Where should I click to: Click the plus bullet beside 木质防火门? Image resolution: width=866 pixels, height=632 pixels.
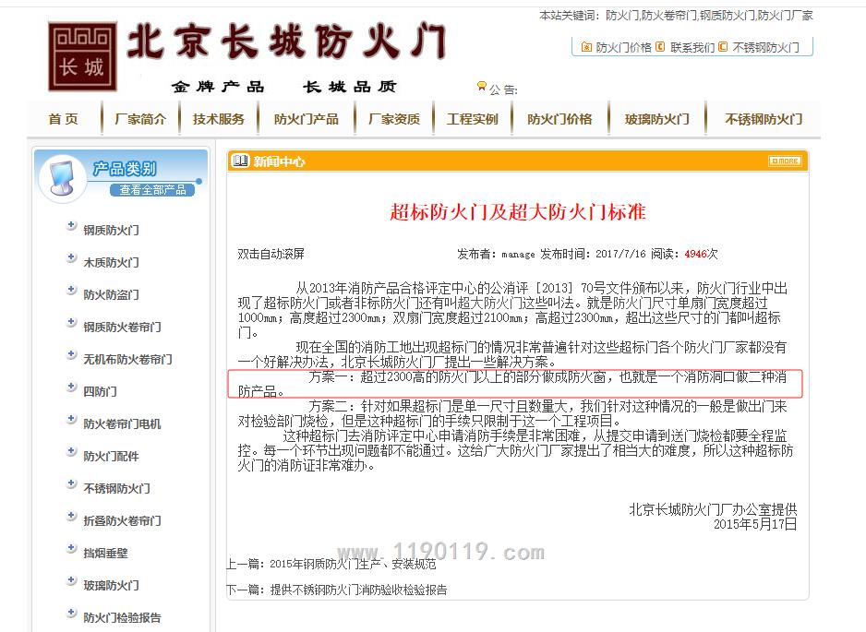click(71, 257)
